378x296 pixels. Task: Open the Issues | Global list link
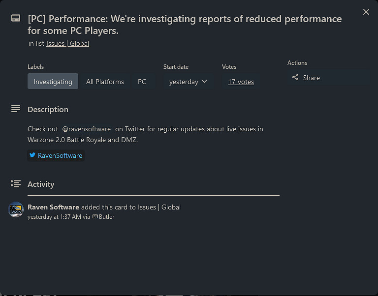67,43
